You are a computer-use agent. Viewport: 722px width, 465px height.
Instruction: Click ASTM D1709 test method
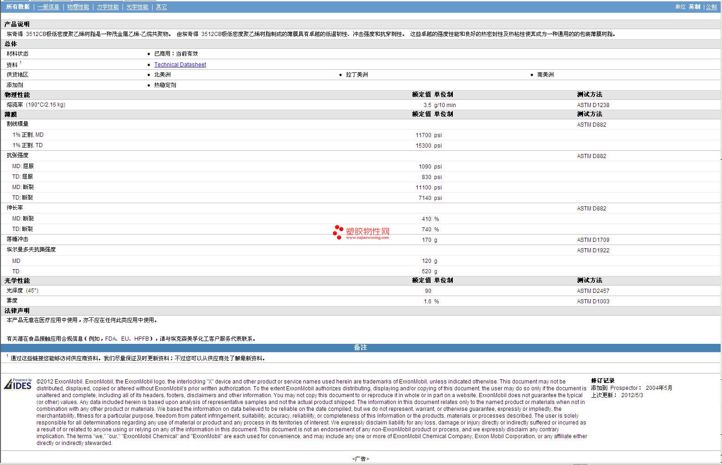coord(593,240)
